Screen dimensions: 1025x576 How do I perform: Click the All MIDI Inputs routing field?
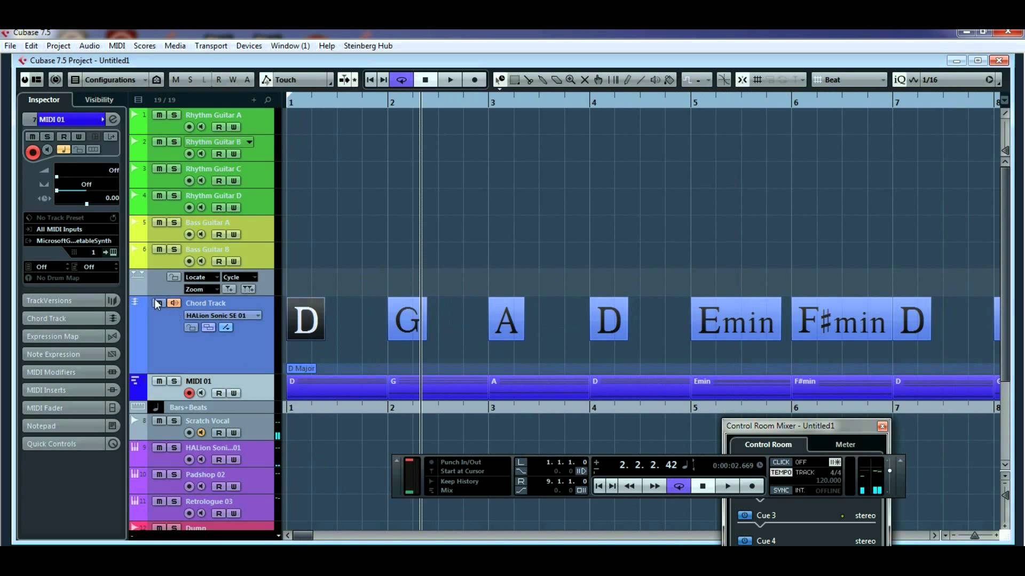click(72, 229)
